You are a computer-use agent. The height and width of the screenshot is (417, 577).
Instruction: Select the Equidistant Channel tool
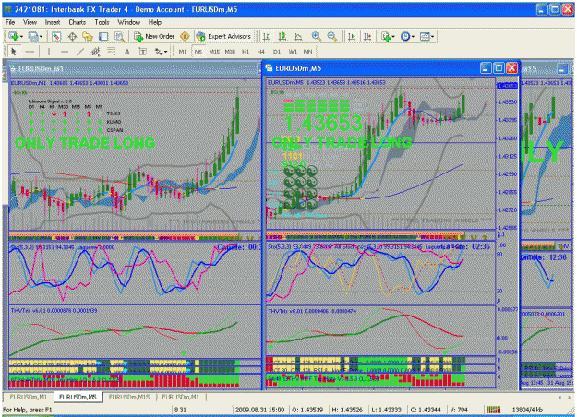coord(96,52)
